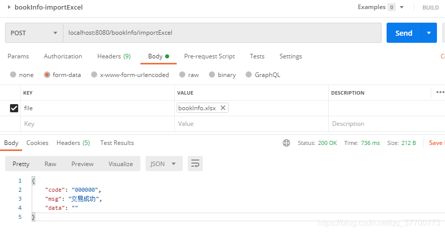Toggle the wrap lines icon
The height and width of the screenshot is (232, 445).
195,164
